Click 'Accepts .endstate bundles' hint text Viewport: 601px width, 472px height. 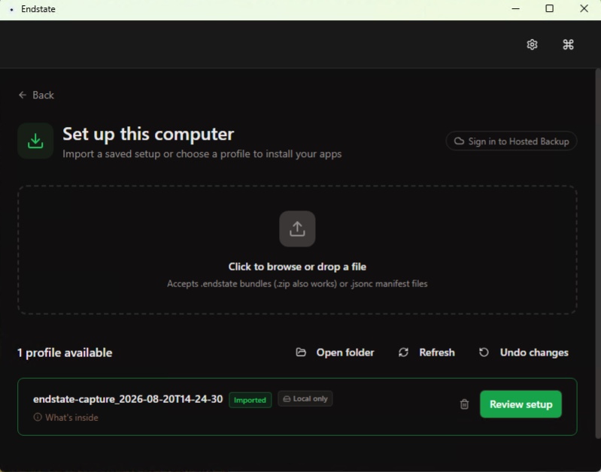point(297,284)
